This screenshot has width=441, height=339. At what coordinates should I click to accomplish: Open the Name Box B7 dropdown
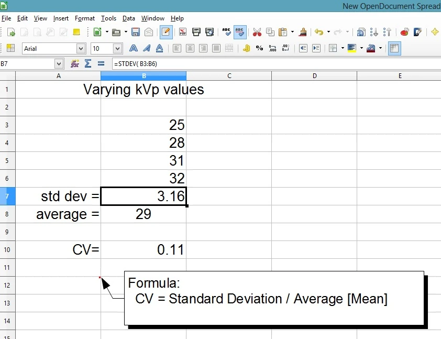point(59,64)
